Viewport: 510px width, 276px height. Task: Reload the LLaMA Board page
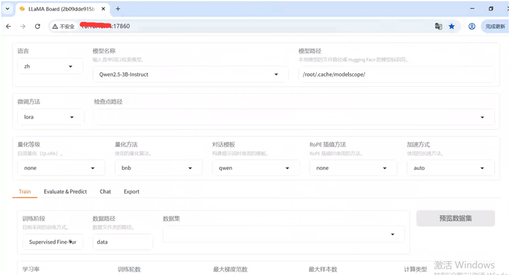(x=38, y=26)
